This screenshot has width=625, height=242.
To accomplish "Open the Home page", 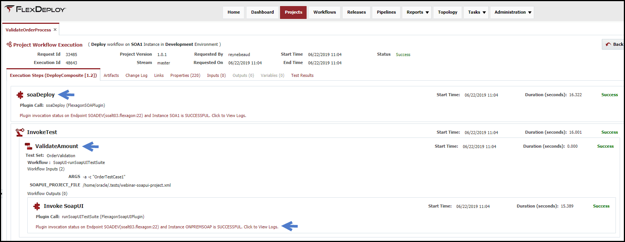I will pos(234,12).
